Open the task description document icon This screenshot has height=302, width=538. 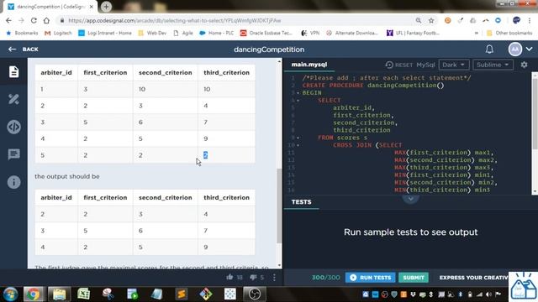[x=13, y=71]
